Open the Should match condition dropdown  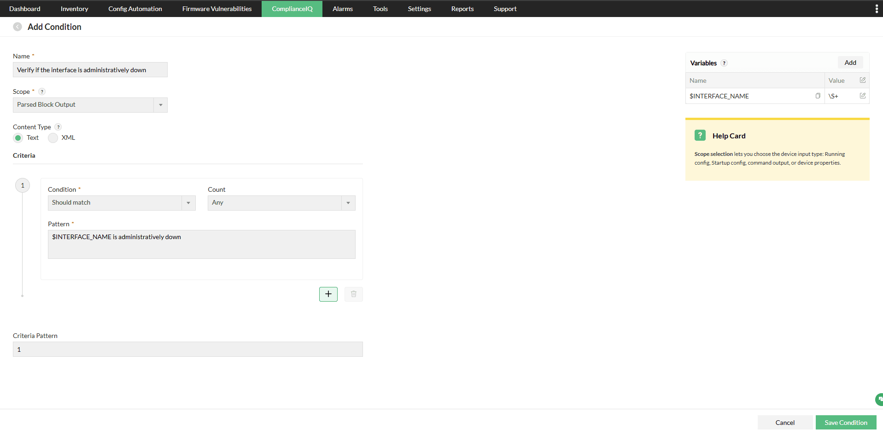tap(188, 203)
